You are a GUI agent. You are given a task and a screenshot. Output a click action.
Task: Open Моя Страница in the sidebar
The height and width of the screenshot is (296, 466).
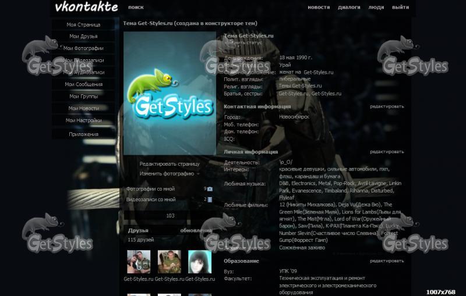click(83, 25)
